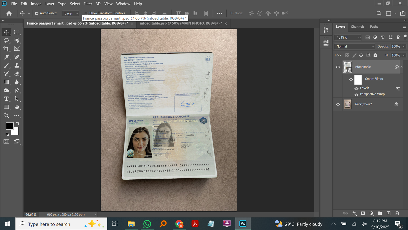Open the Filter menu
Viewport: 408px width, 230px height.
point(88,4)
